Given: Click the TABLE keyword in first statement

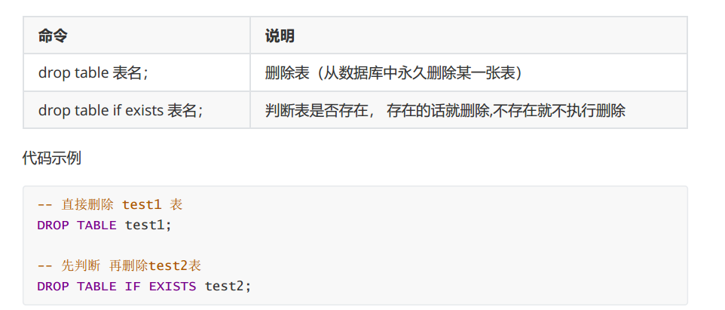Looking at the screenshot, I should point(96,226).
